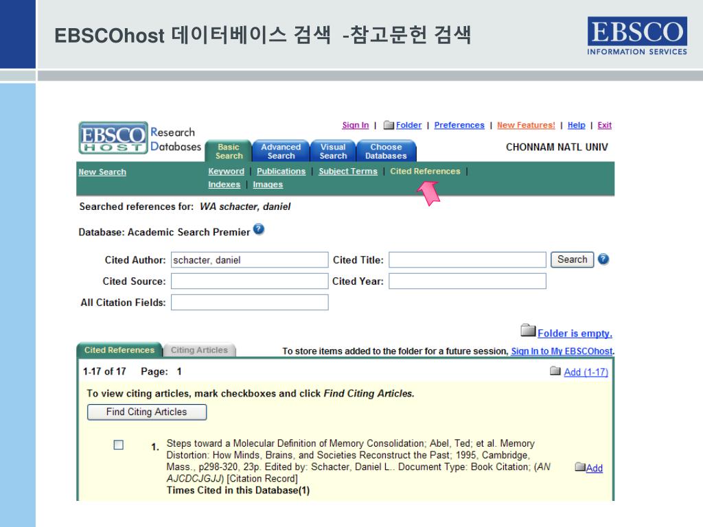The image size is (703, 527).
Task: Switch to the Basic Search tab
Action: 229,151
